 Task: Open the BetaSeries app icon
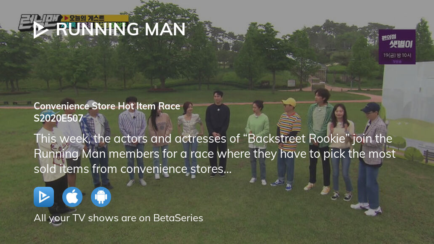point(44,197)
